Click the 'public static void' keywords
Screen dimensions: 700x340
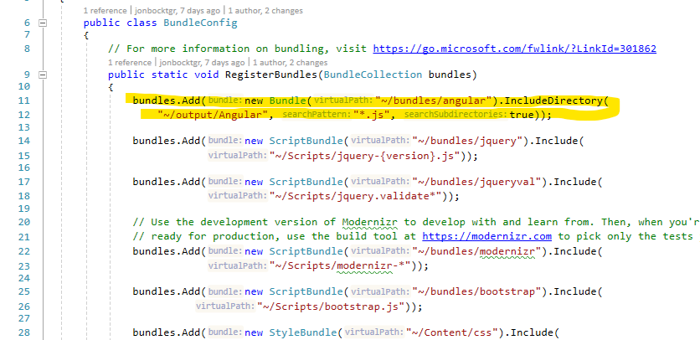click(x=163, y=75)
